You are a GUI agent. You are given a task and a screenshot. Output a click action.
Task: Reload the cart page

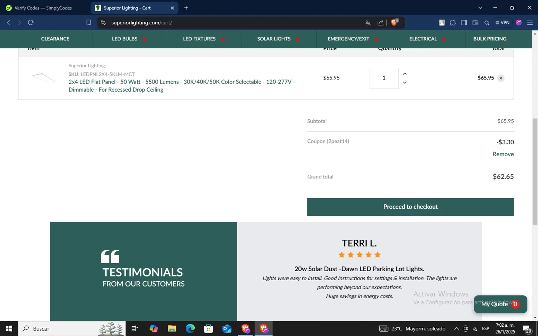coord(31,23)
